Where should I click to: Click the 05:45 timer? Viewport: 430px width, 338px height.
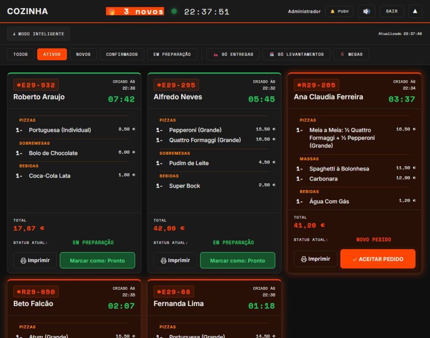262,99
